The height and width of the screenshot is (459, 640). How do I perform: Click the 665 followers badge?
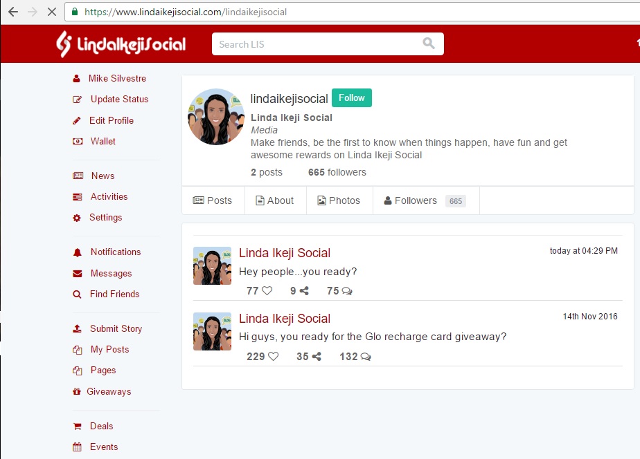(456, 201)
